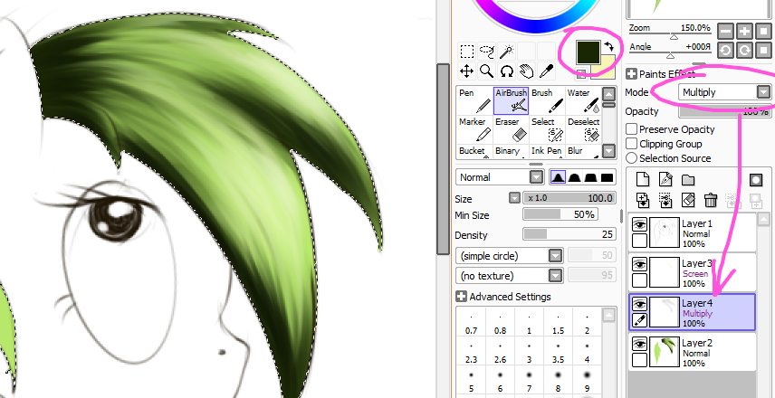Choose the Eraser brush tool
Image resolution: width=775 pixels, height=398 pixels.
(511, 128)
